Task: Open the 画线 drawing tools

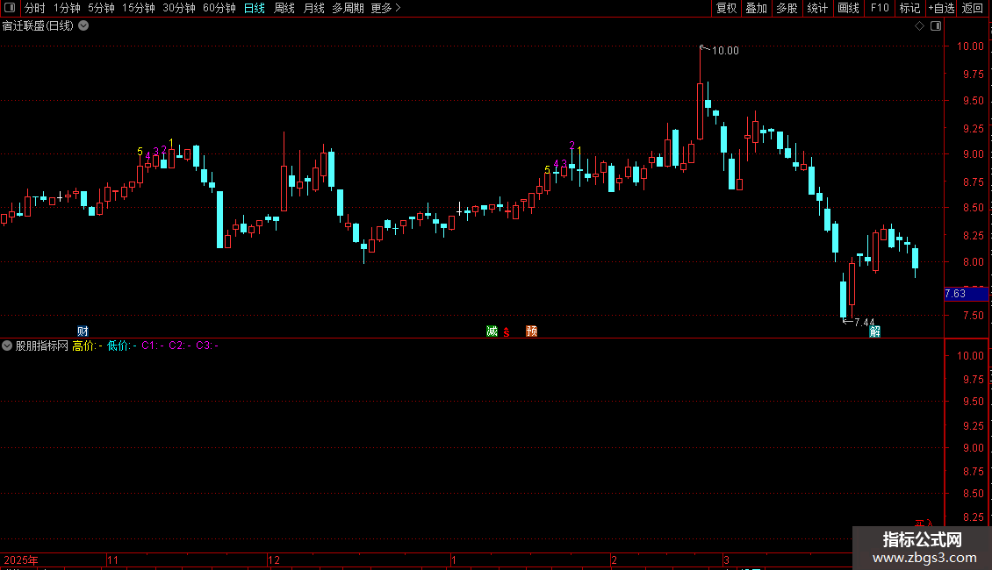Action: point(848,8)
